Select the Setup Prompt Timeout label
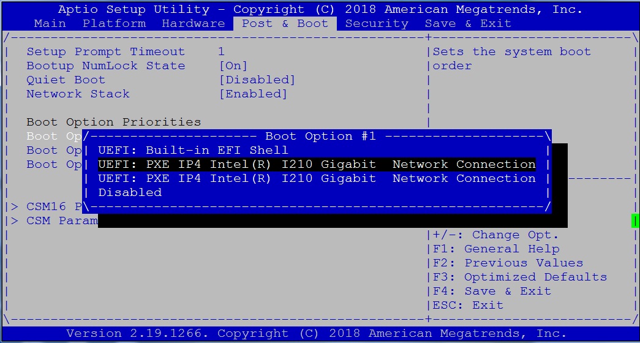This screenshot has height=343, width=640. click(x=106, y=52)
